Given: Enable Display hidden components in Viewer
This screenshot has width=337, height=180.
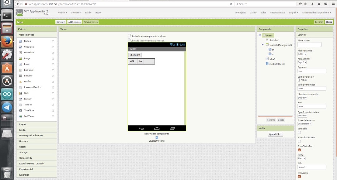Looking at the screenshot, I should 129,36.
